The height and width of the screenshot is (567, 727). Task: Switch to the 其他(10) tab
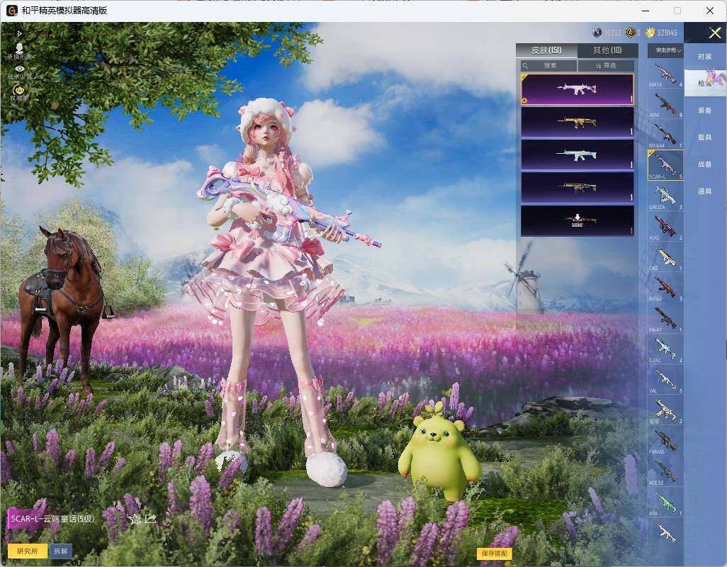pos(607,50)
